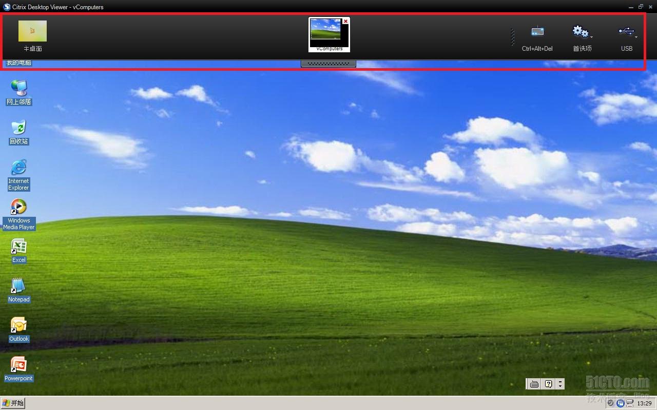Minimize the Citrix Desktop Viewer window
The width and height of the screenshot is (657, 410).
pyautogui.click(x=631, y=7)
